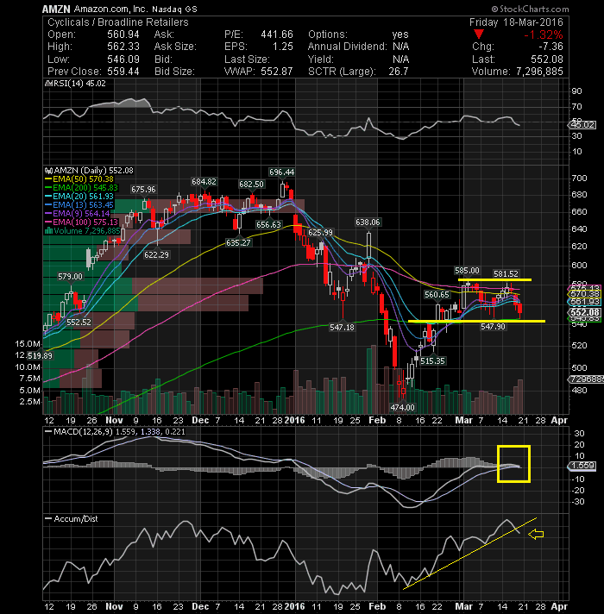Click the Nasdaq GS exchange label

coord(174,9)
